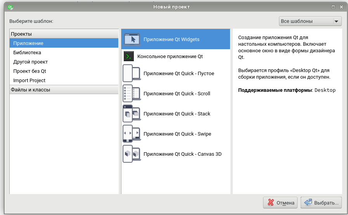Click the Qt Quick Stack template icon

click(x=132, y=114)
